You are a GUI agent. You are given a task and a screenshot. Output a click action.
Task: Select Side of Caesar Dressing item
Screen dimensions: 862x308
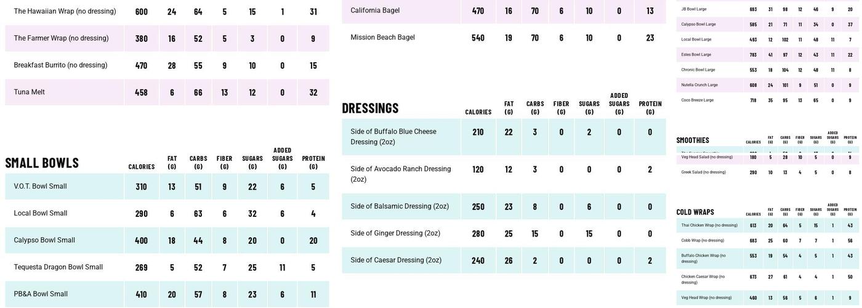396,261
